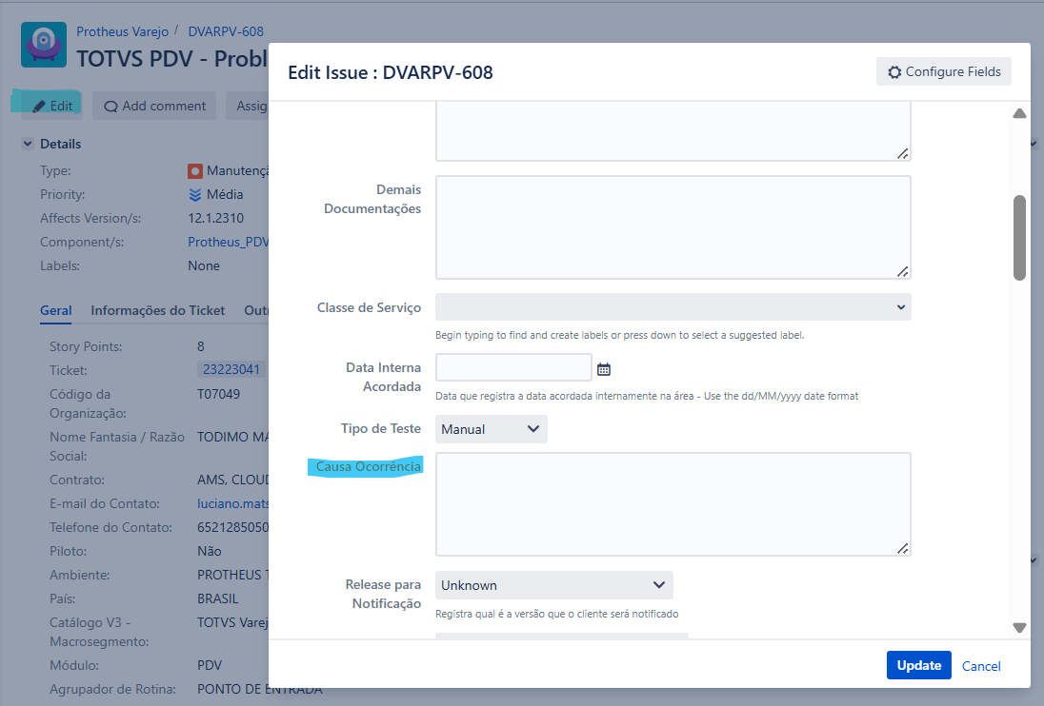Screen dimensions: 1044x706
Task: Open the Release para Notificação dropdown
Action: pyautogui.click(x=554, y=585)
